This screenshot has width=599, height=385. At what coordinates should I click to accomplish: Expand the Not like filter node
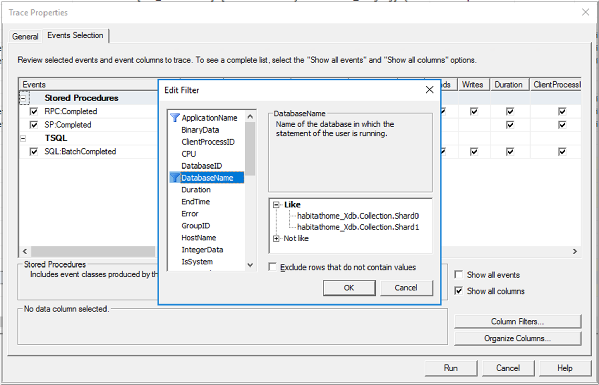point(276,239)
